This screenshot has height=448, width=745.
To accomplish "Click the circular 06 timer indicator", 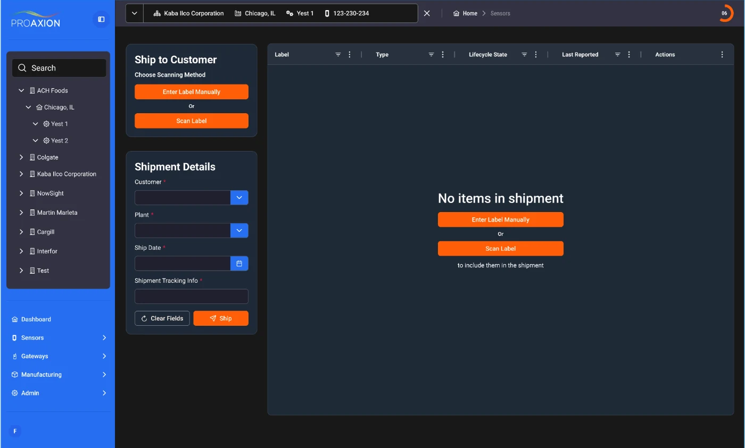I will coord(725,13).
